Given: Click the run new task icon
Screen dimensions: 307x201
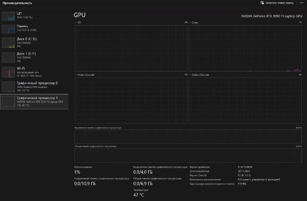Looking at the screenshot, I should [x=262, y=3].
